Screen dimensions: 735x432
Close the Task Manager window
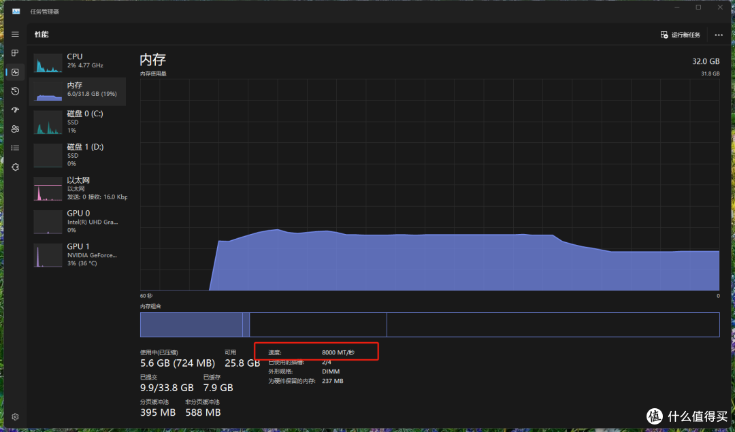tap(720, 7)
